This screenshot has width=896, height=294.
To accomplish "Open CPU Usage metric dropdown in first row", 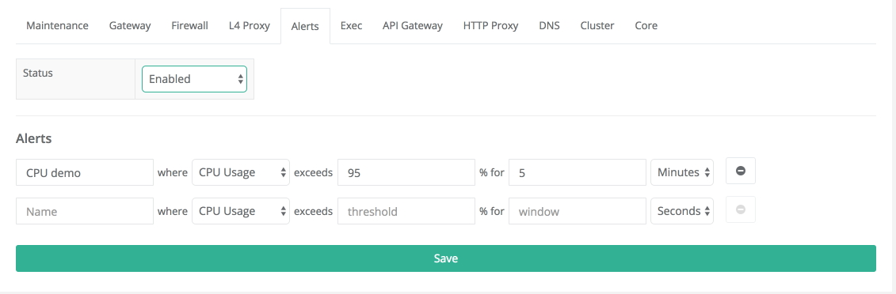I will 241,172.
